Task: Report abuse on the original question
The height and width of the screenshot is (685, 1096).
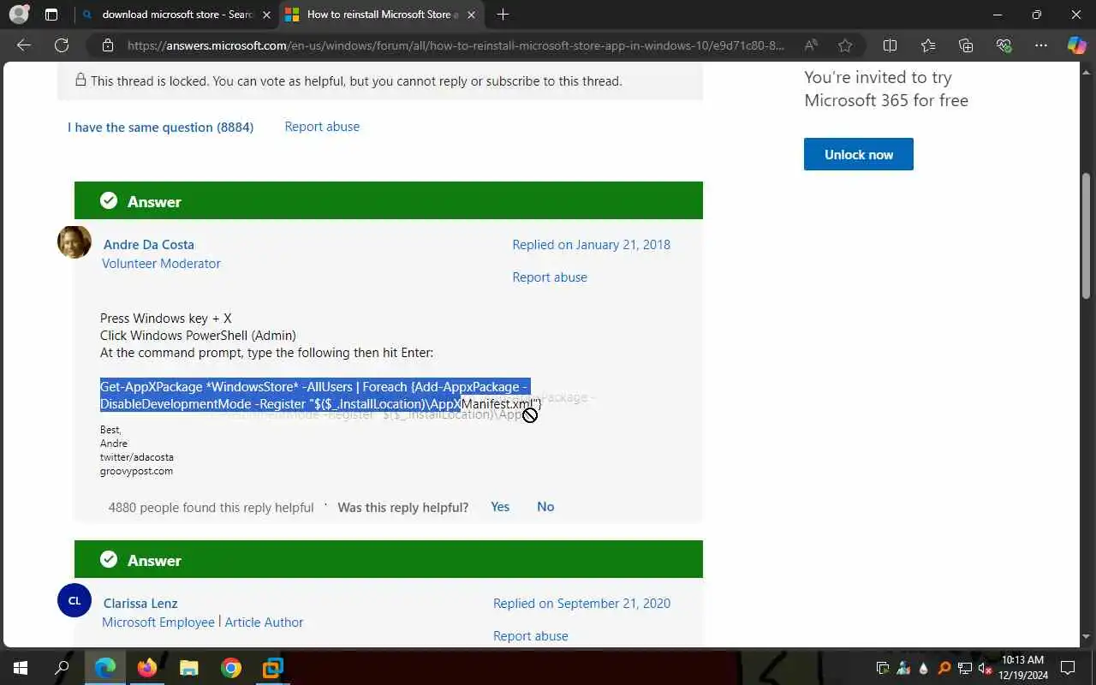Action: (x=322, y=126)
